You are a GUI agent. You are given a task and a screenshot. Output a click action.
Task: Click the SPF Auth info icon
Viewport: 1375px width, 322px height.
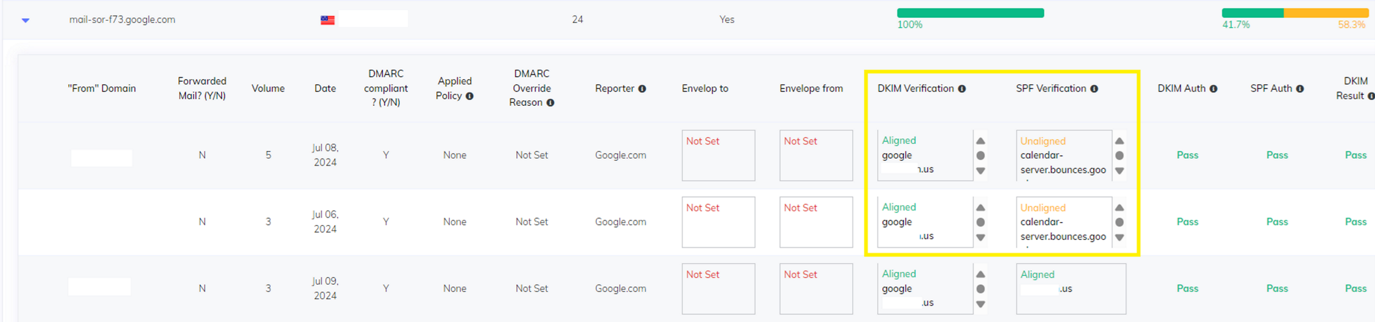[x=1300, y=89]
